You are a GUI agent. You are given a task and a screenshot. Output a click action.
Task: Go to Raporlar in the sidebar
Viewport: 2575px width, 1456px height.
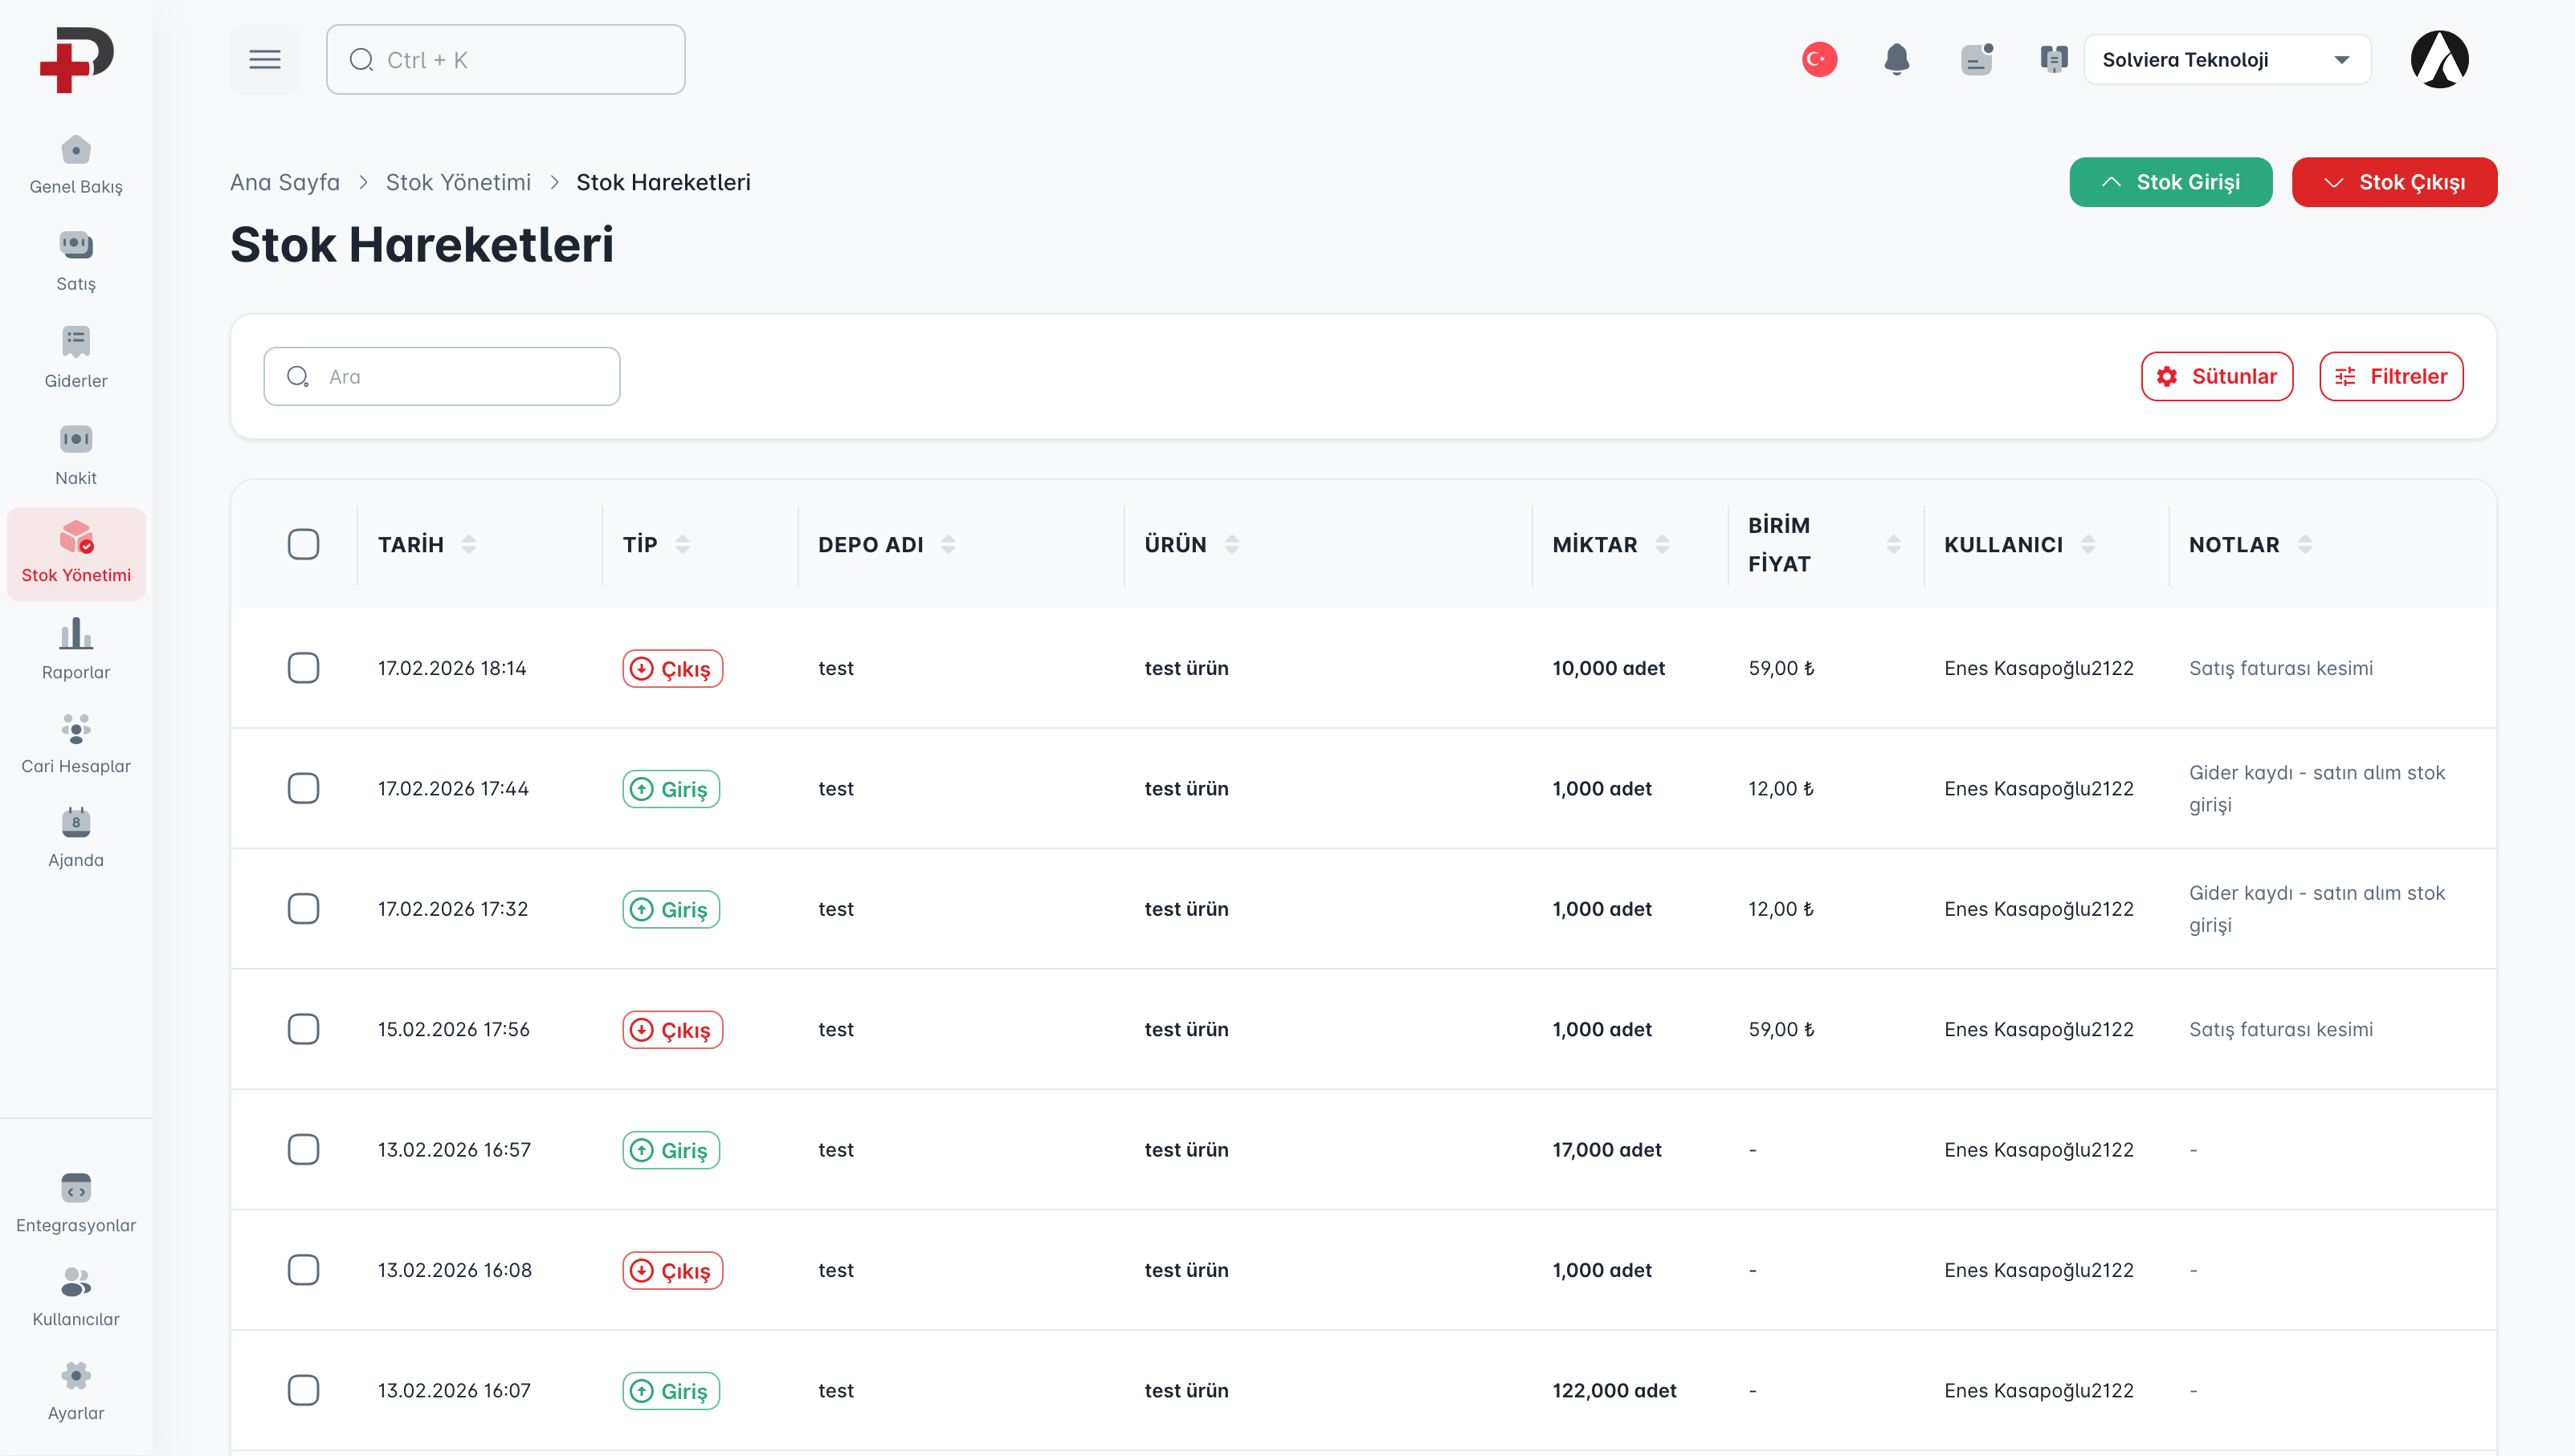point(76,649)
